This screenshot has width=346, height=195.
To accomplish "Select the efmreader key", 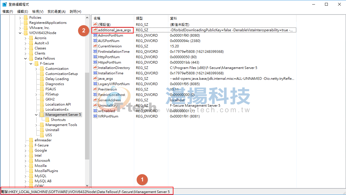I will 43,140.
